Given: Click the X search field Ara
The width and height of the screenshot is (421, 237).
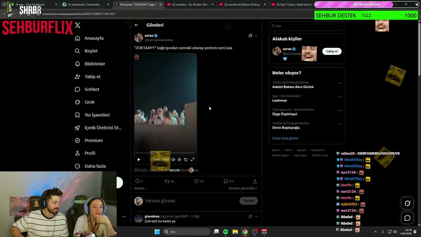Looking at the screenshot, I should (307, 26).
